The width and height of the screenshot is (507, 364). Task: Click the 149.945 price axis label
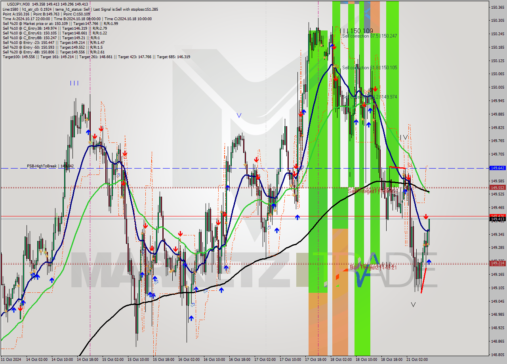coord(497,100)
